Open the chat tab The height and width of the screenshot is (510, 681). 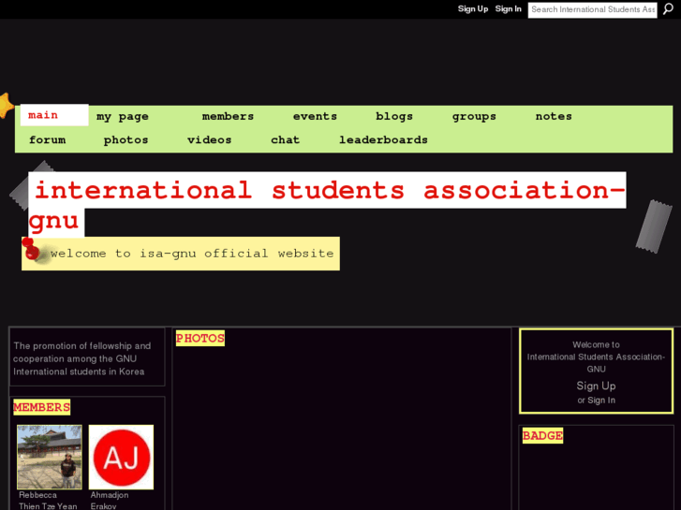pos(286,139)
